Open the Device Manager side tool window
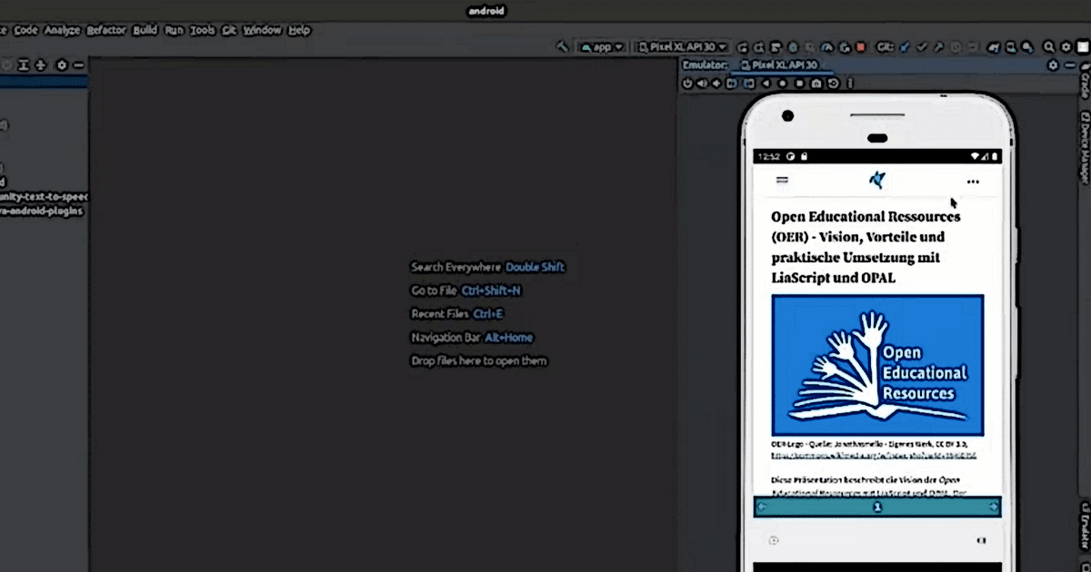This screenshot has width=1091, height=572. pyautogui.click(x=1084, y=147)
